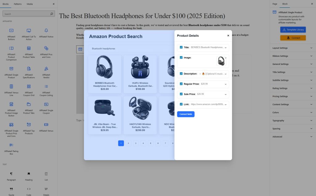Viewport: 316px width, 196px height.
Task: Add AffiliateX Product Table block
Action: tap(29, 52)
